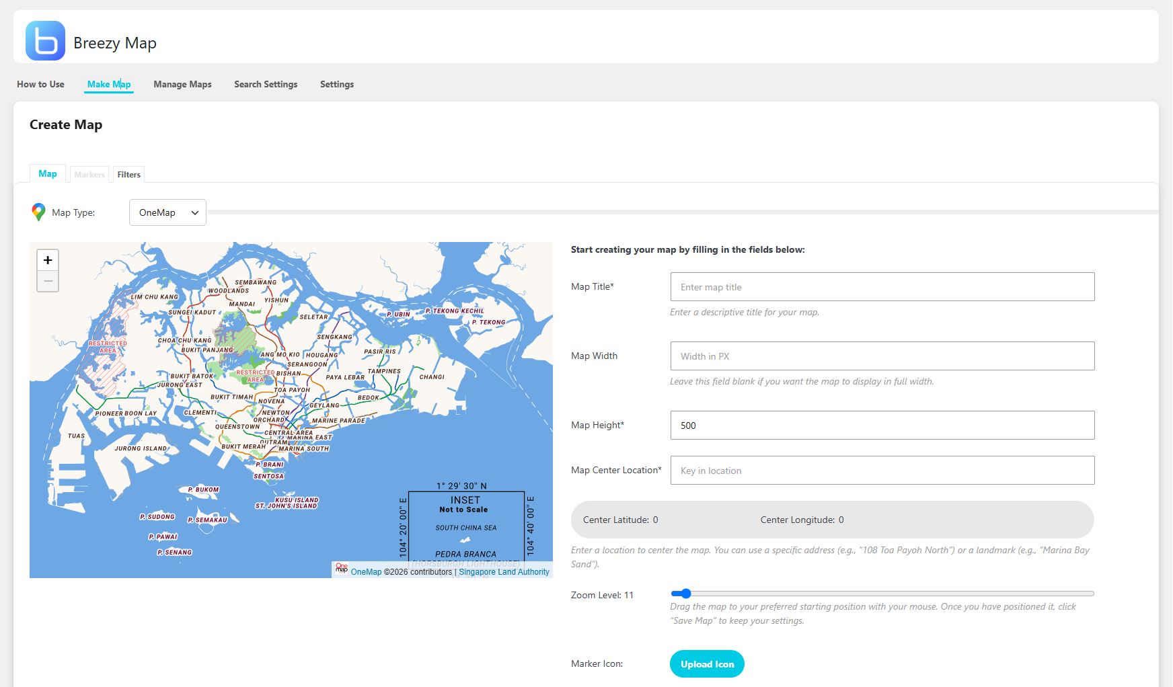Click SEMBAWANG label on the map
Image resolution: width=1173 pixels, height=687 pixels.
click(x=256, y=282)
